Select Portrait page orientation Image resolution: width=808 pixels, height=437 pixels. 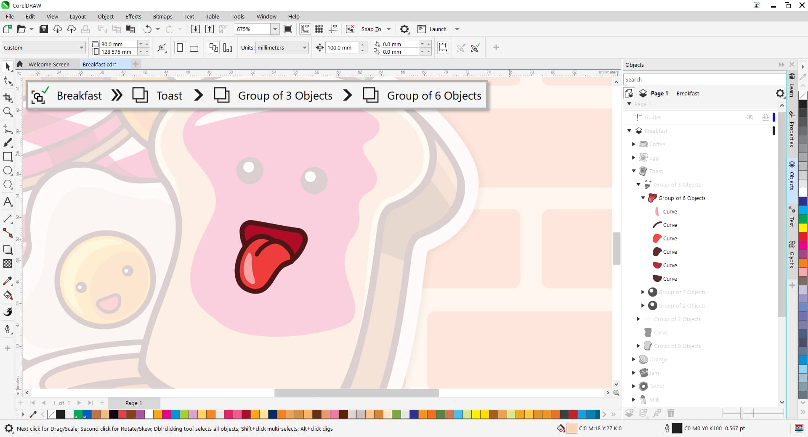180,47
